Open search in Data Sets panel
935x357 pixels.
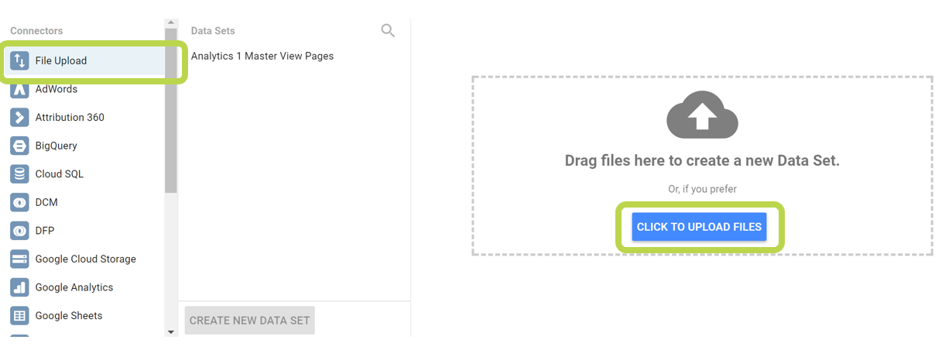(x=388, y=31)
